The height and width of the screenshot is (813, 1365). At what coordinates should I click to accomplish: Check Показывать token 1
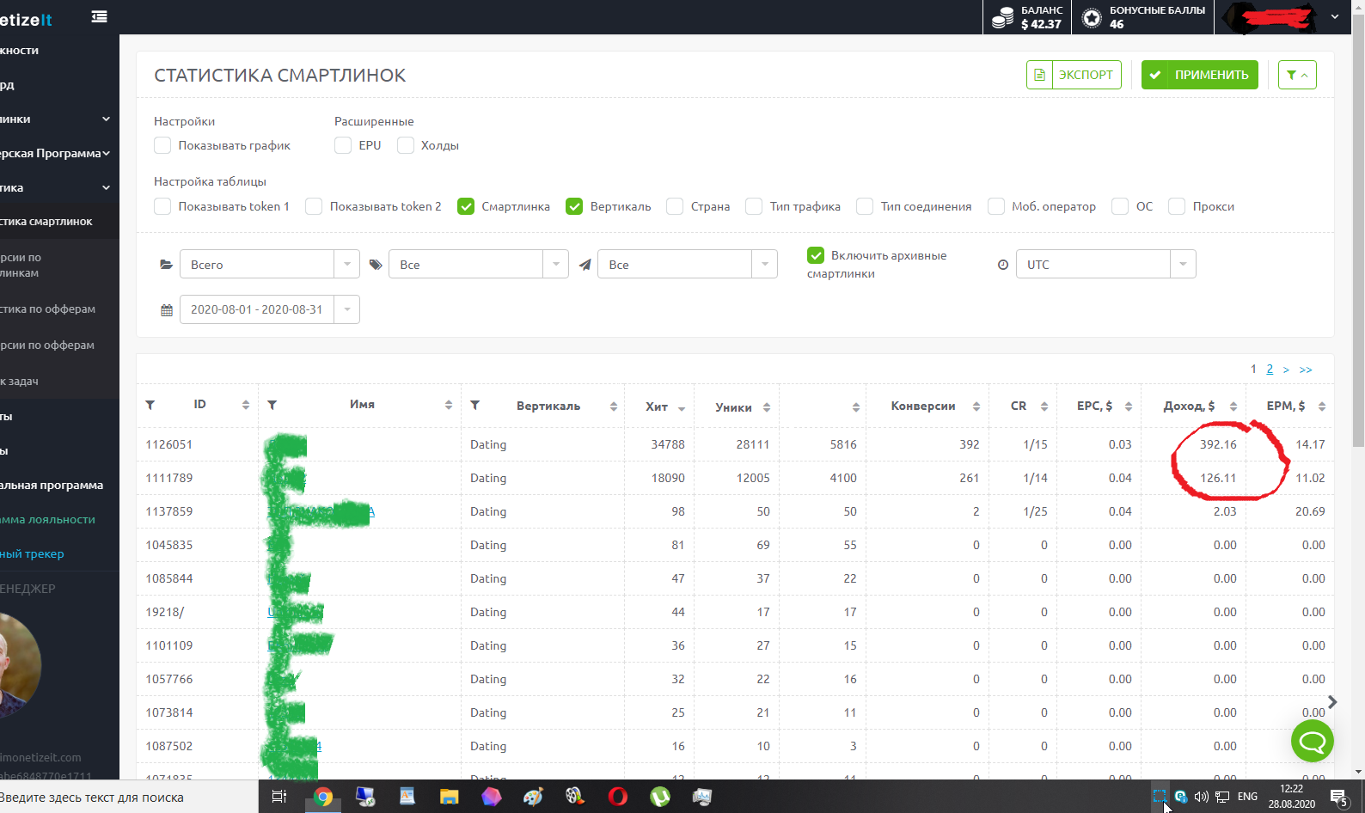tap(162, 206)
